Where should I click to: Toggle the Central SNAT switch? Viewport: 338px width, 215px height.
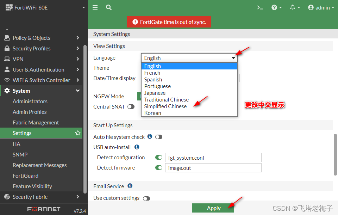point(131,107)
